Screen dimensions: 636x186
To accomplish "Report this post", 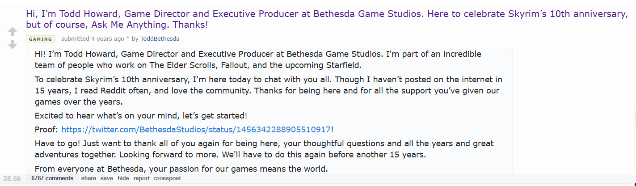I will click(141, 178).
